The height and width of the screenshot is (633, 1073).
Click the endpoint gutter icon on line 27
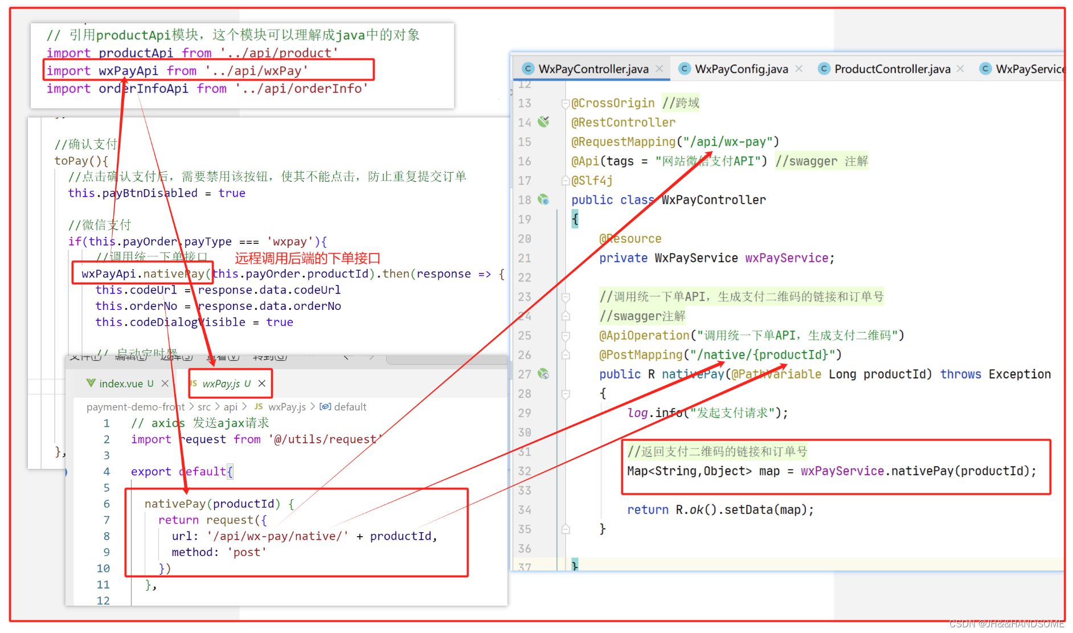(x=543, y=374)
